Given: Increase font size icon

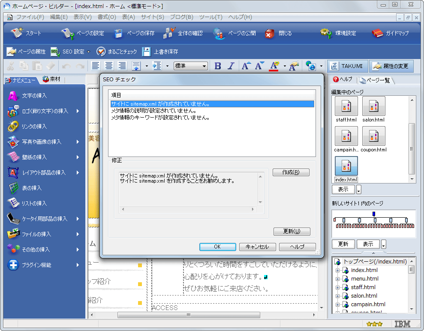Looking at the screenshot, I should [x=246, y=66].
